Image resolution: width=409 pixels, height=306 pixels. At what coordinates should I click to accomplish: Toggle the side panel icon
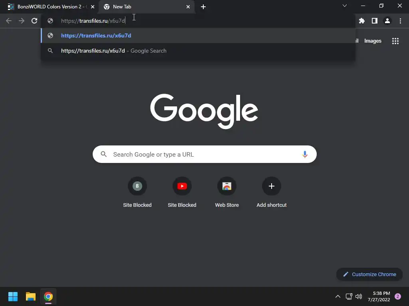coord(375,21)
